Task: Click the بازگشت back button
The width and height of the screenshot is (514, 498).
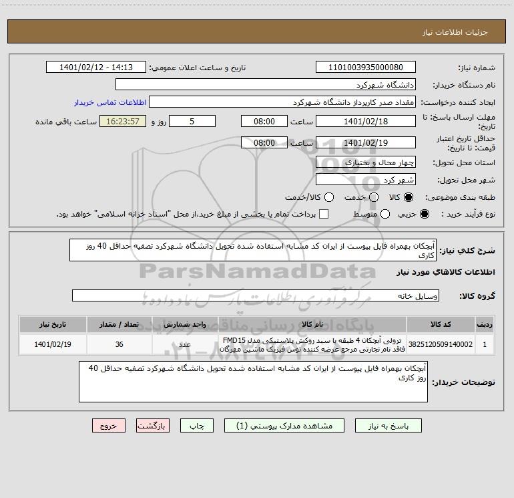Action: [x=153, y=426]
